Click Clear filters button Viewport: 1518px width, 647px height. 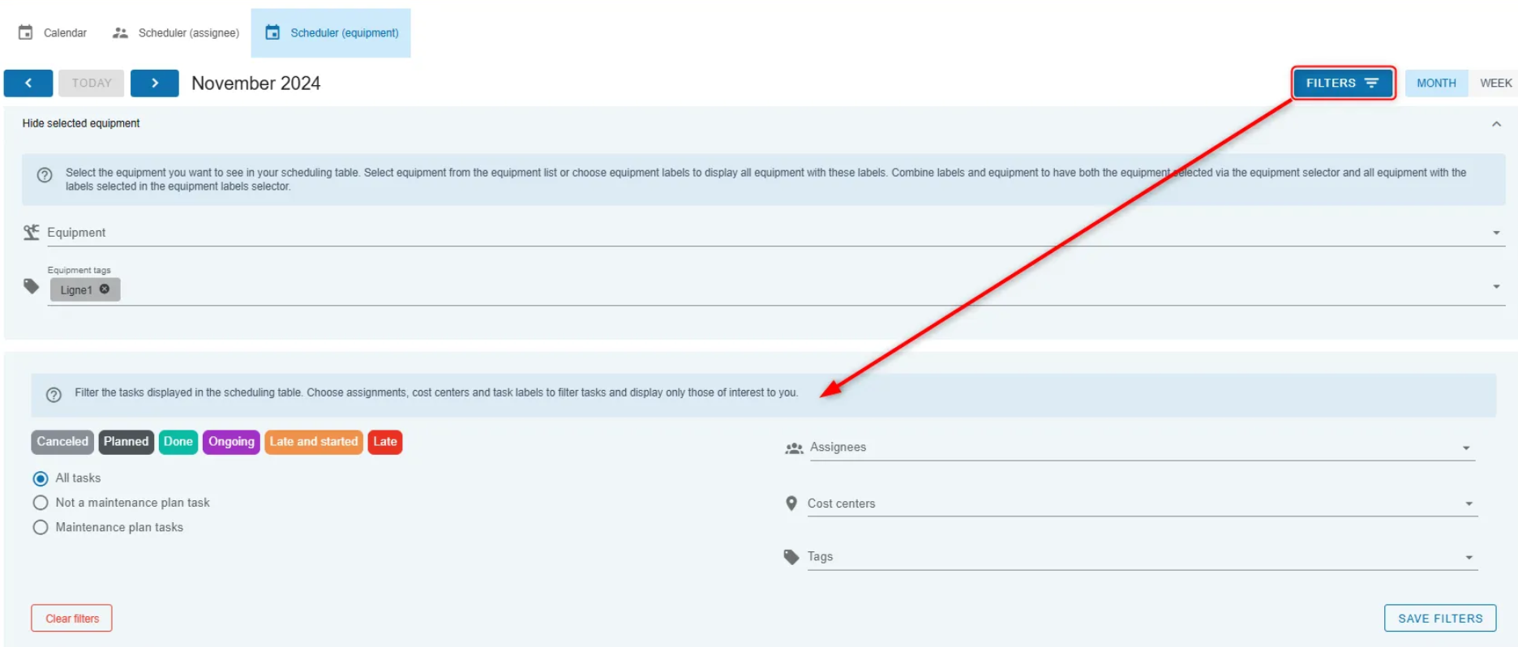coord(72,618)
